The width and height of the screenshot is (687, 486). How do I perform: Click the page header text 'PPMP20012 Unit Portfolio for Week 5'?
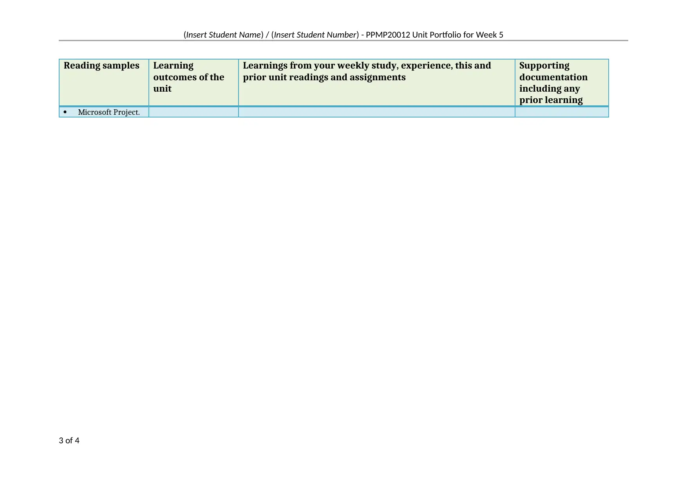pos(434,35)
